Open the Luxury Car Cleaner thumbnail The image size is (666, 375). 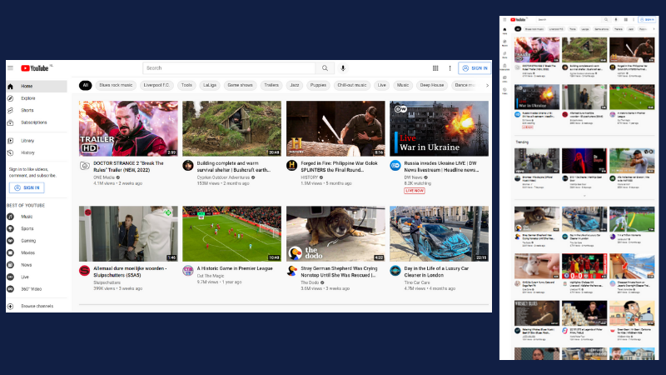pos(440,234)
